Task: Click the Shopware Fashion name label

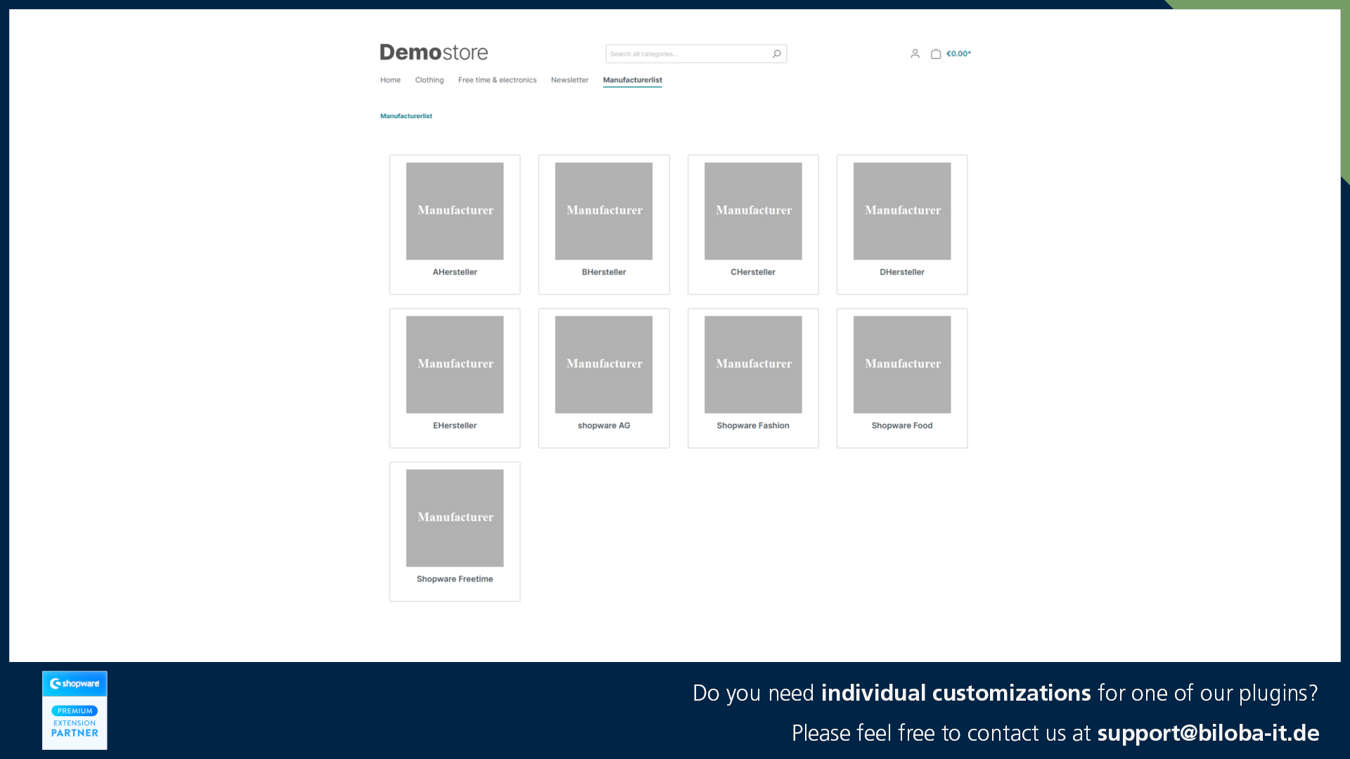Action: [753, 425]
